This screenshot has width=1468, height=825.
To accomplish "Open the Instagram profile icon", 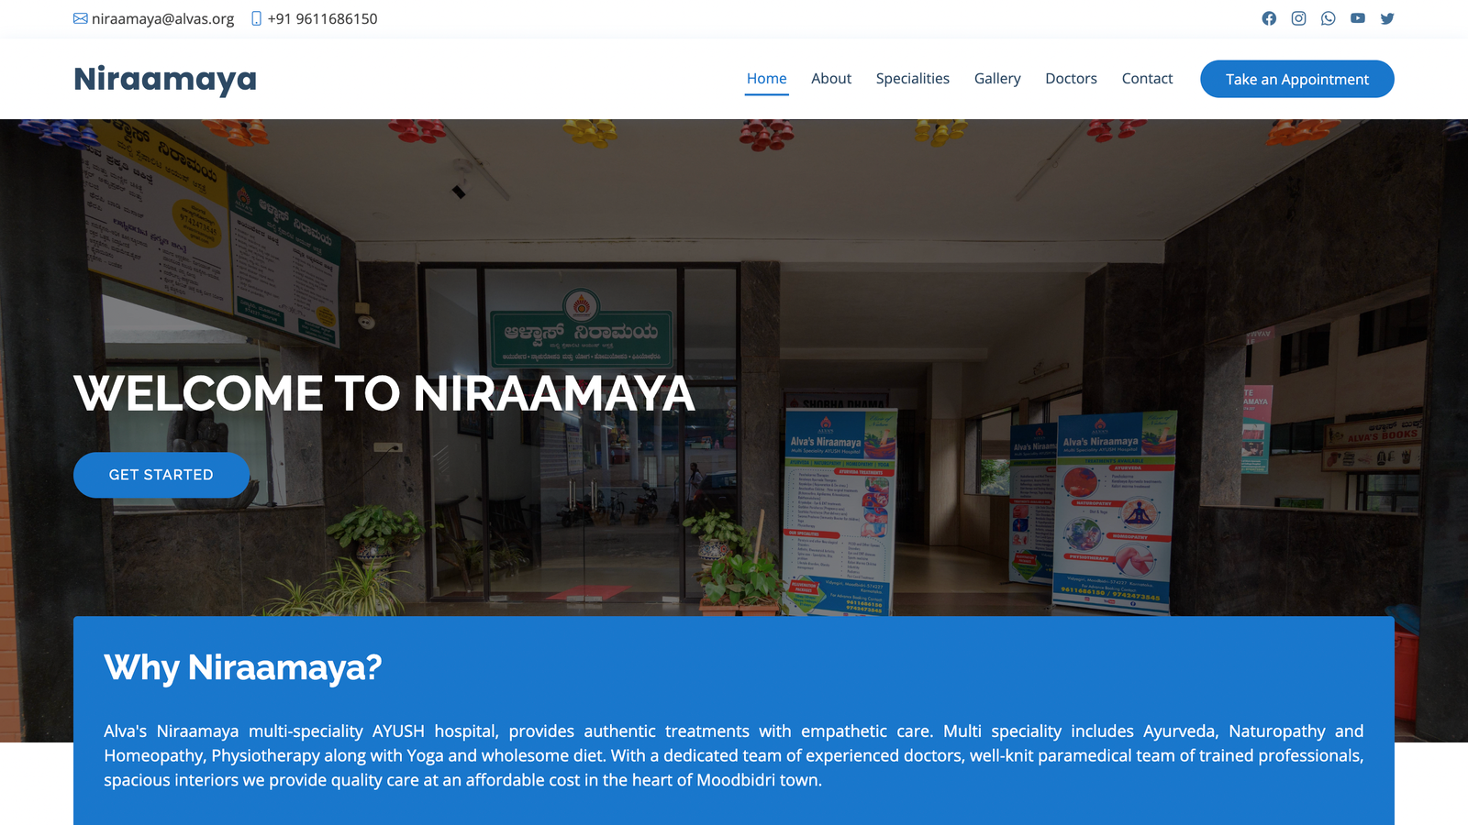I will coord(1298,18).
